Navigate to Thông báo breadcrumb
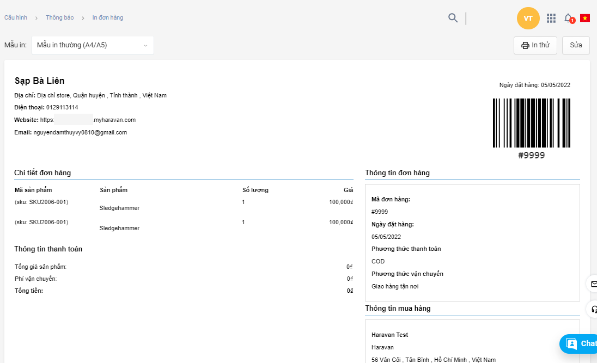 [x=59, y=18]
